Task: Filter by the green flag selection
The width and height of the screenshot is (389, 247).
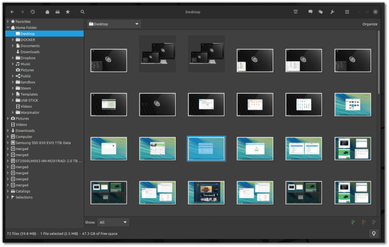Action: coord(353,222)
